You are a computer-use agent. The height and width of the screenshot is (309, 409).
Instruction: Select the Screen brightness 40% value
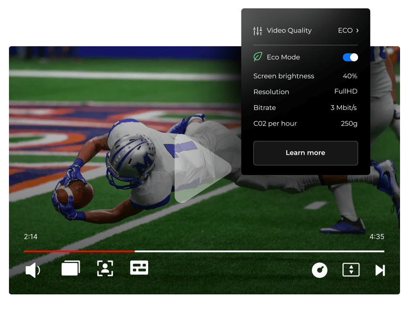(x=350, y=76)
